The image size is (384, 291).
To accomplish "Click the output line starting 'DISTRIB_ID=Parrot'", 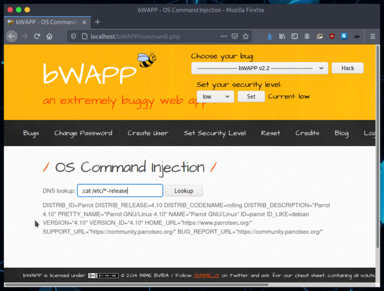I will coord(186,205).
